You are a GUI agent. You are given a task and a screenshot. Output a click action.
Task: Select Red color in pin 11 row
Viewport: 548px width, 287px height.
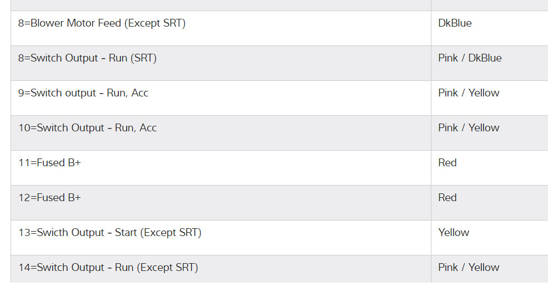(x=448, y=163)
